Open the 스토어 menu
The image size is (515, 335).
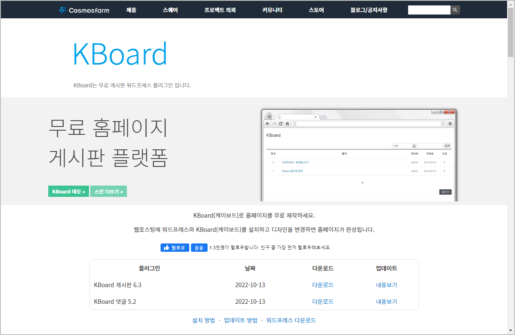(x=317, y=10)
